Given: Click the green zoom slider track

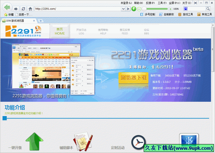Looking at the screenshot, I should click(x=157, y=9).
